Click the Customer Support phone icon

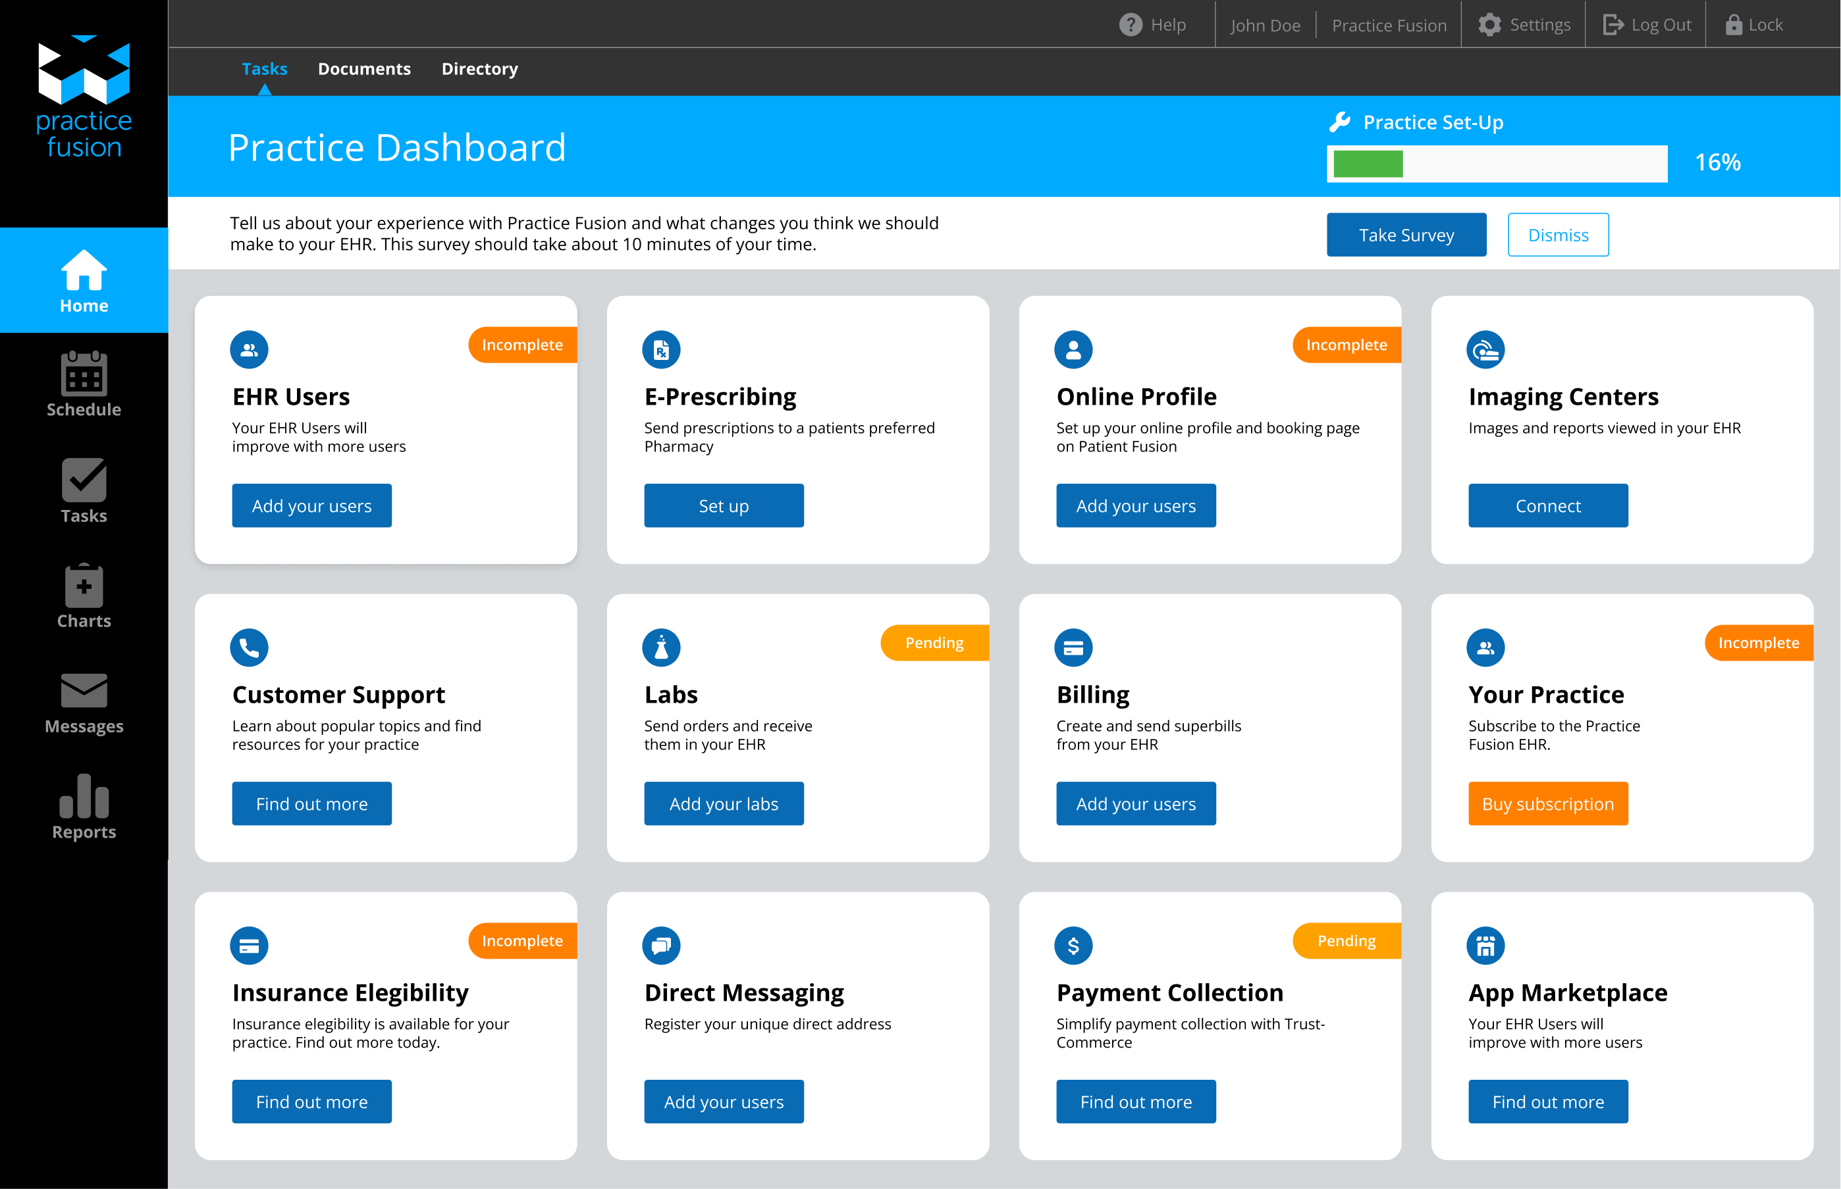[x=249, y=647]
